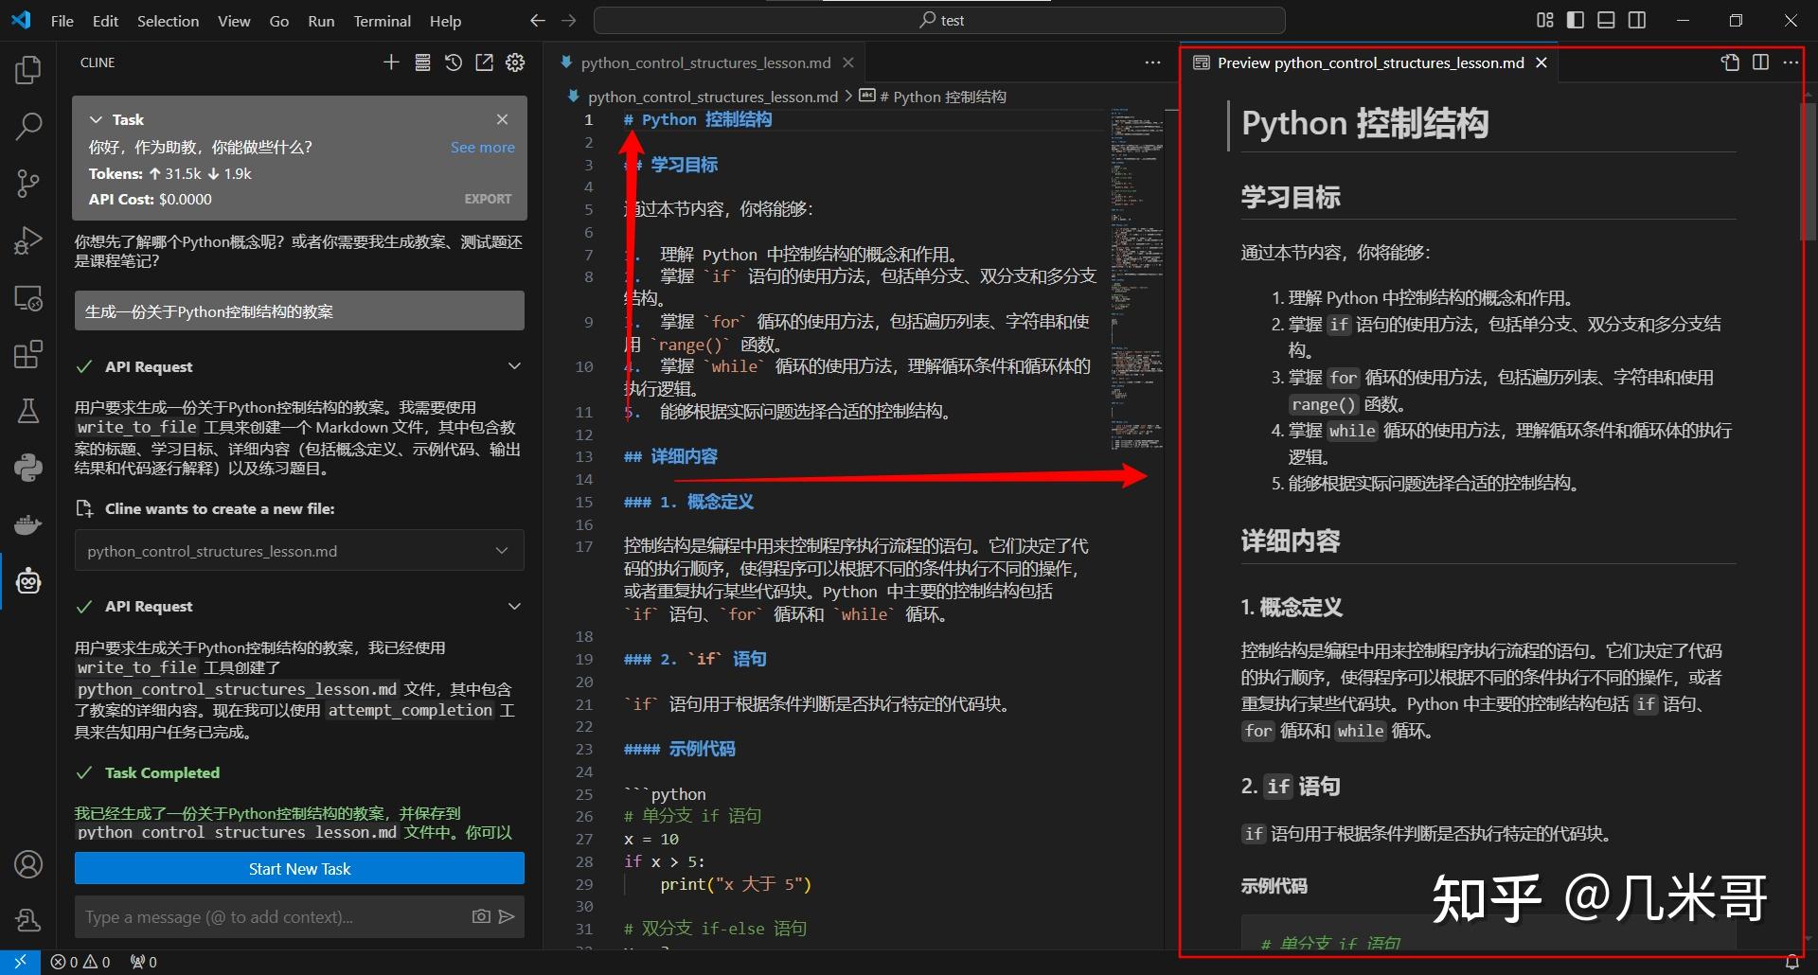Open the Source Control view

click(x=27, y=183)
